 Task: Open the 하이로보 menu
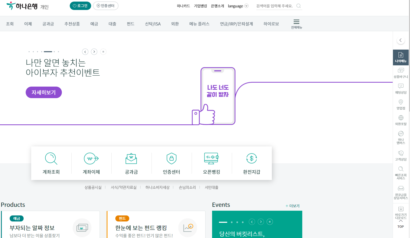click(271, 24)
